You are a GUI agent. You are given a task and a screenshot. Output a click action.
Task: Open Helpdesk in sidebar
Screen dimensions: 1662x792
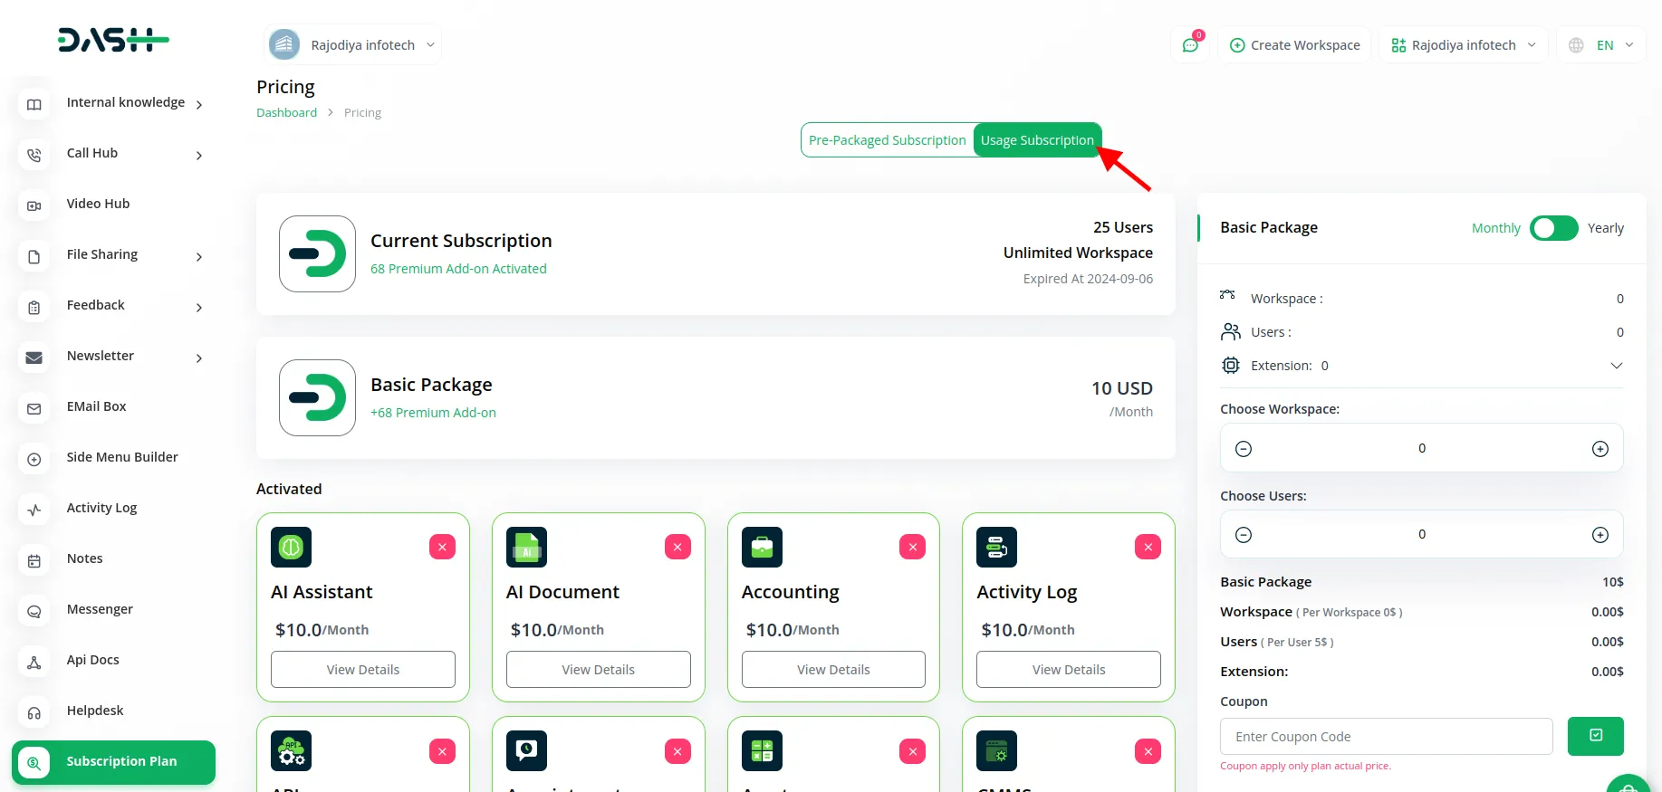95,711
